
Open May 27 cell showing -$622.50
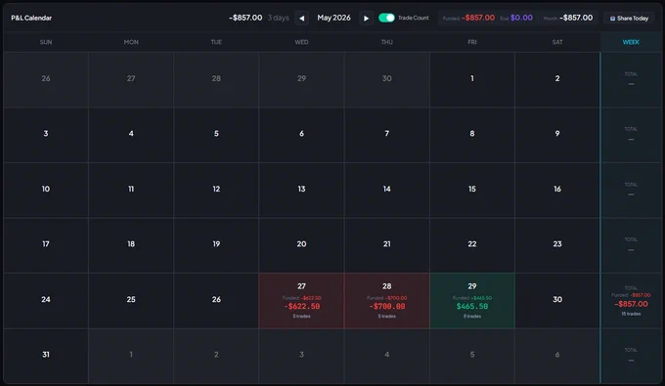click(301, 300)
